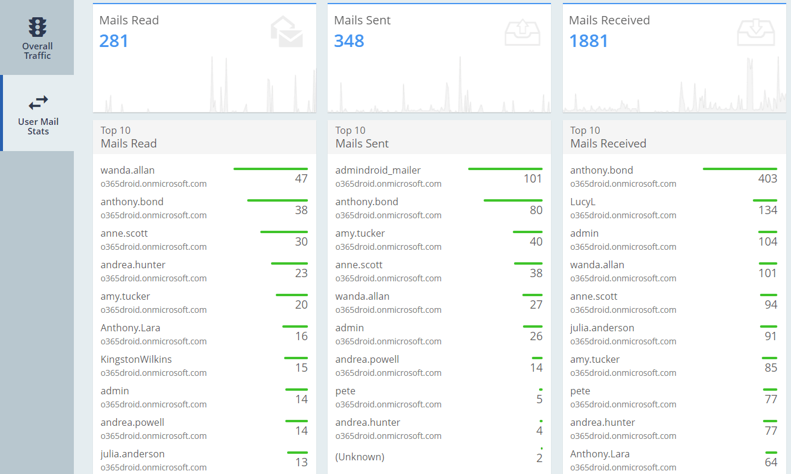Click the Overall Traffic light icon

pyautogui.click(x=38, y=27)
